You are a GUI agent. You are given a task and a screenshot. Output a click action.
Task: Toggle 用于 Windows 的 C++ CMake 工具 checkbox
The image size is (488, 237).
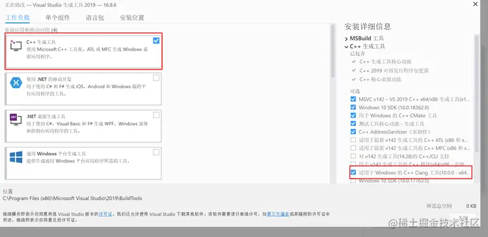pos(353,115)
